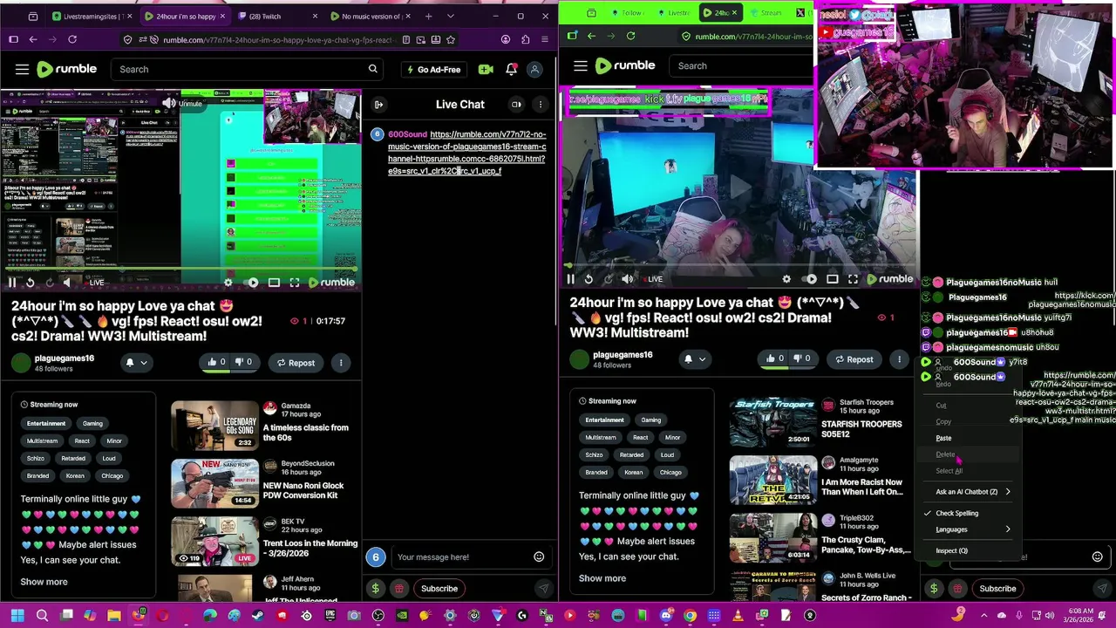Open the right player settings gear

click(786, 279)
